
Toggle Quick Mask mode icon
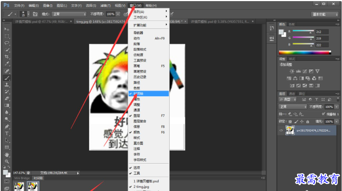click(7, 182)
